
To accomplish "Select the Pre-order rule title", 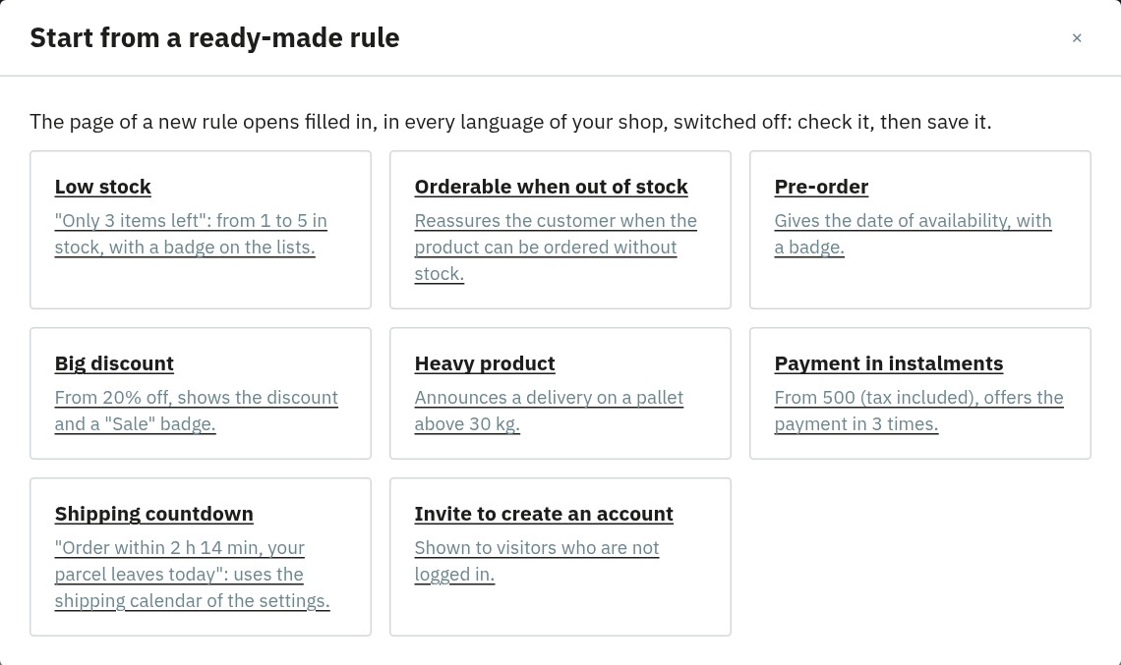I will (821, 187).
